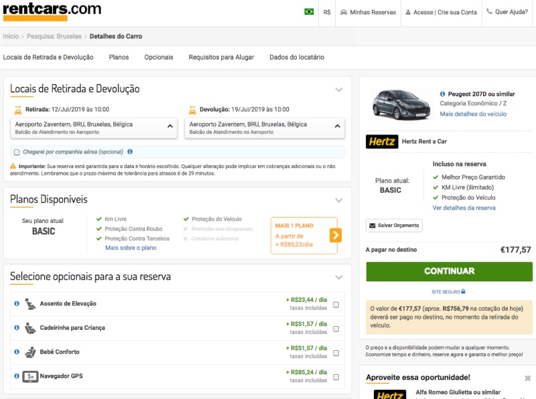Click info icon for Navegador GPS

click(16, 376)
